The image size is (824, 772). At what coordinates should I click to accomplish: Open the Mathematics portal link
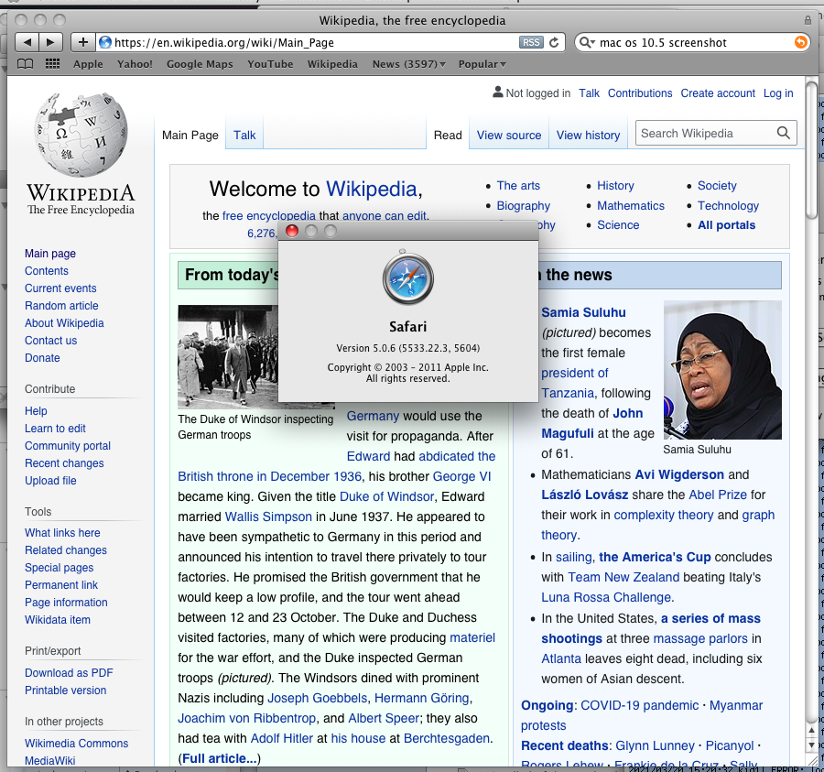click(x=631, y=205)
